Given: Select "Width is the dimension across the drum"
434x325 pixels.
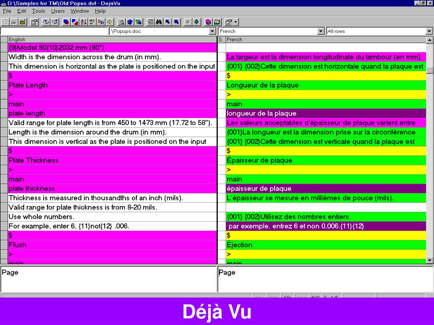Looking at the screenshot, I should click(112, 57).
